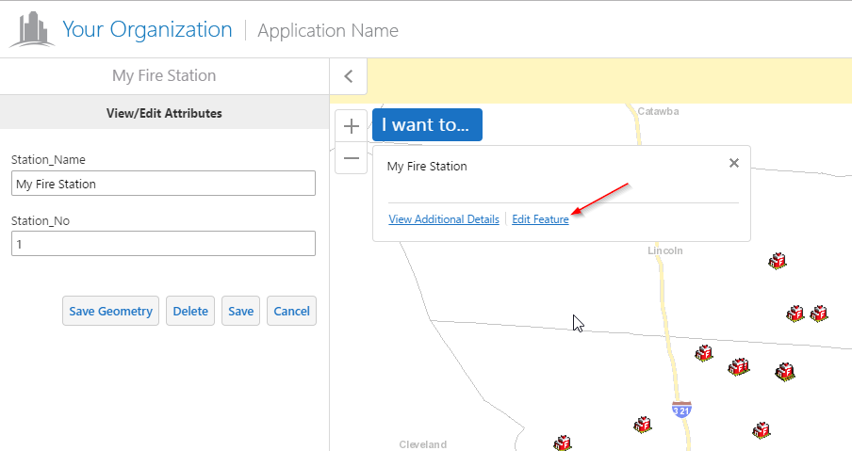Click into the Station_Name input field

163,184
